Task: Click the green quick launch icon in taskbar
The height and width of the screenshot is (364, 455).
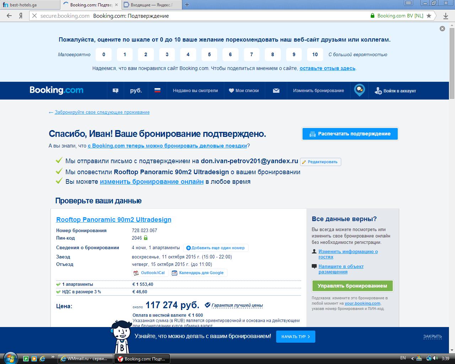Action: [26, 359]
